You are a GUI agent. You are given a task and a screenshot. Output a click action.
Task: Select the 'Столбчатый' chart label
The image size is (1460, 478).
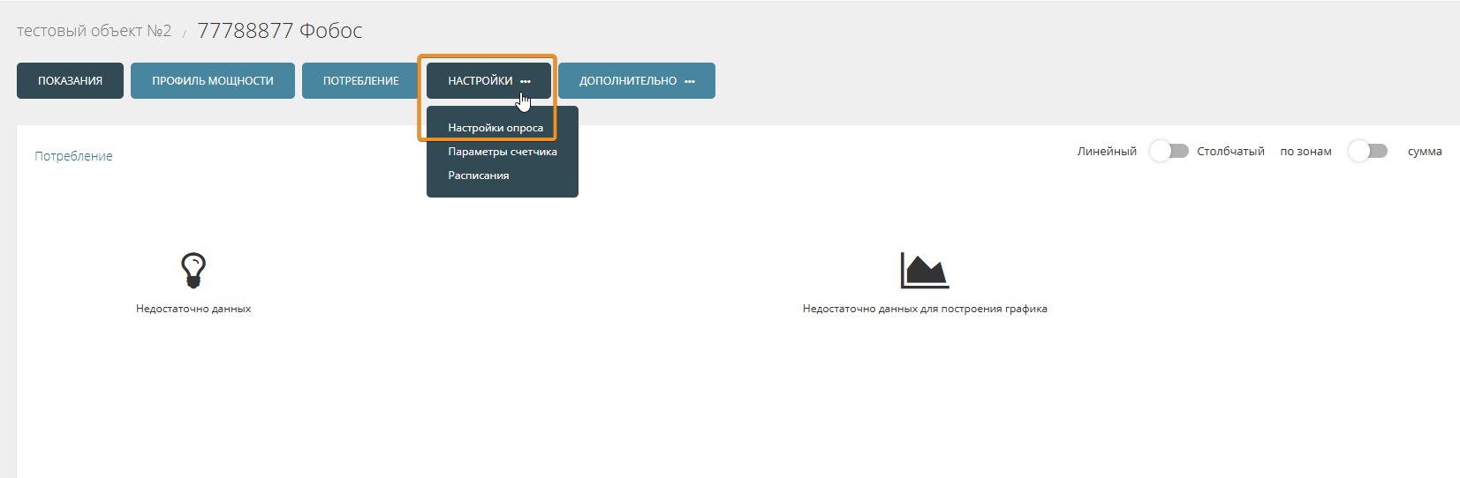tap(1230, 152)
